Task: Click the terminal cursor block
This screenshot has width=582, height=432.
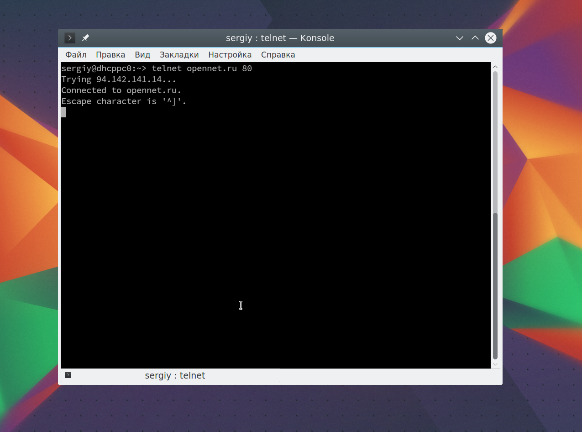Action: coord(63,112)
